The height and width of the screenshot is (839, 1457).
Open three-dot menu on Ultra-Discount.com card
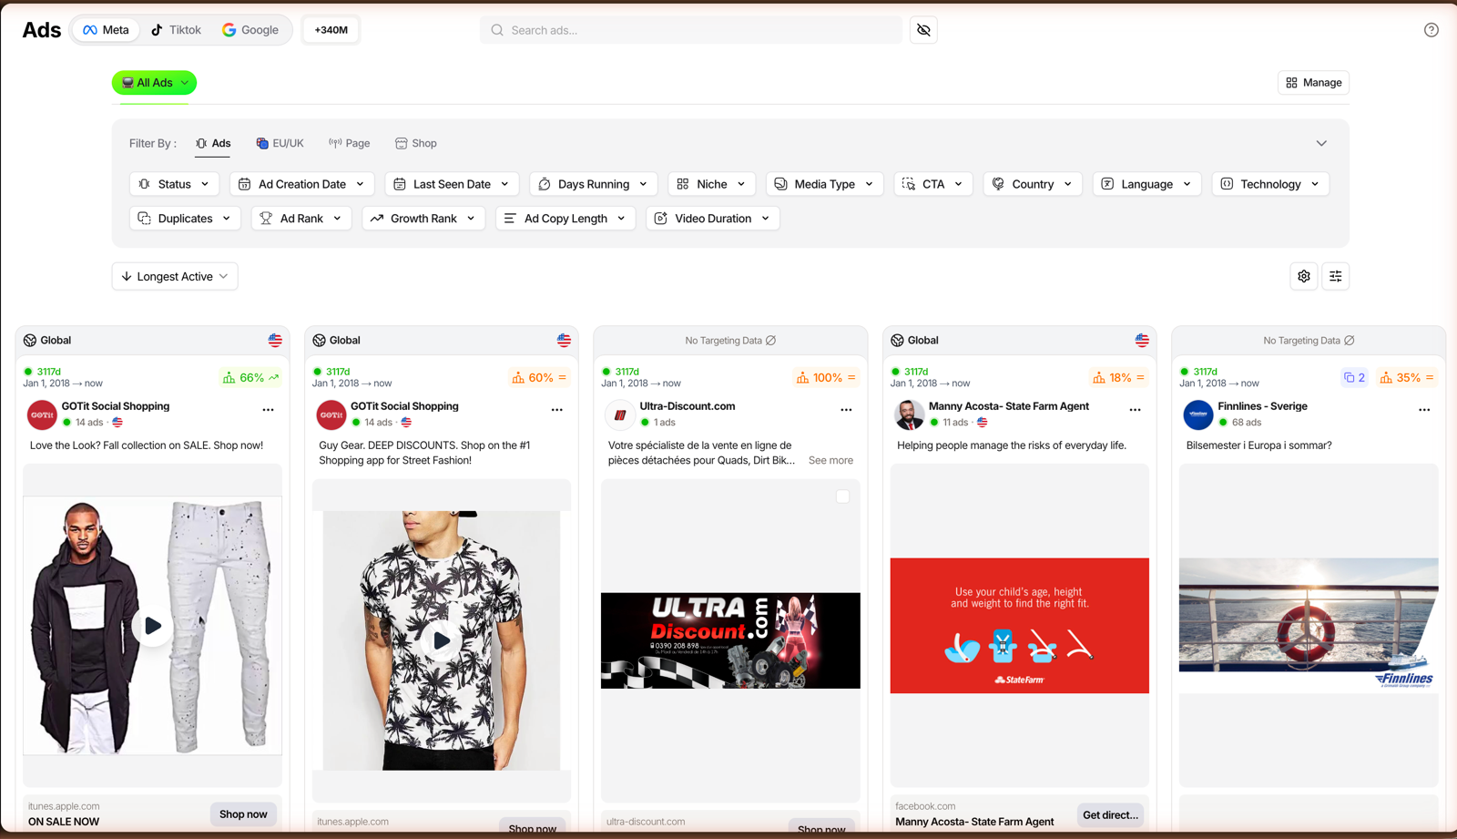[846, 410]
